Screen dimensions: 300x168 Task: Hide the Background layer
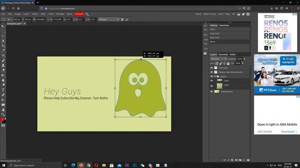tap(211, 91)
